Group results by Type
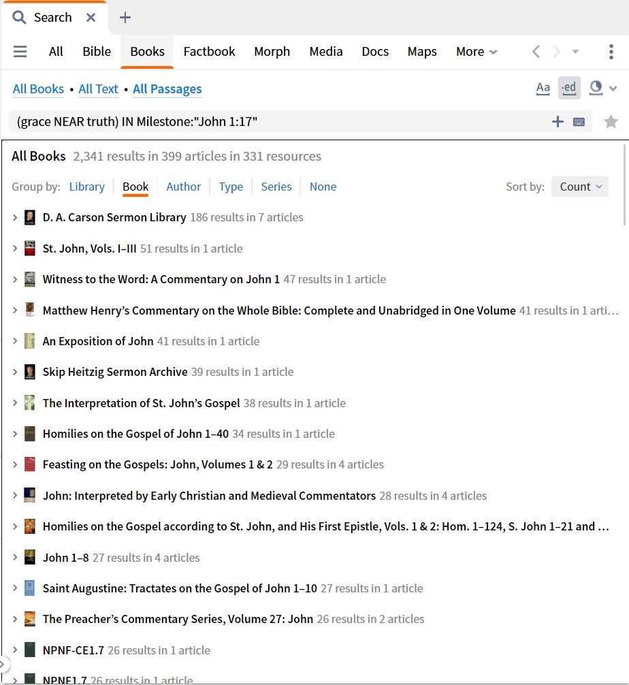Screen dimensions: 629x685 tap(231, 187)
